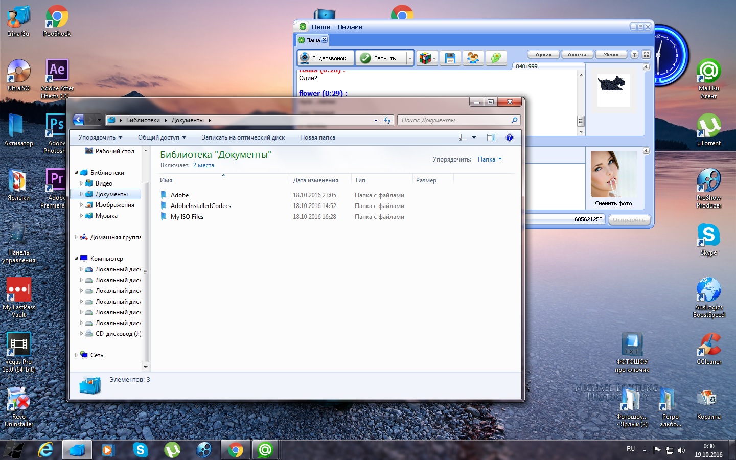This screenshot has width=736, height=460.
Task: Open the dropdown arrow beside Звонить
Action: point(410,58)
